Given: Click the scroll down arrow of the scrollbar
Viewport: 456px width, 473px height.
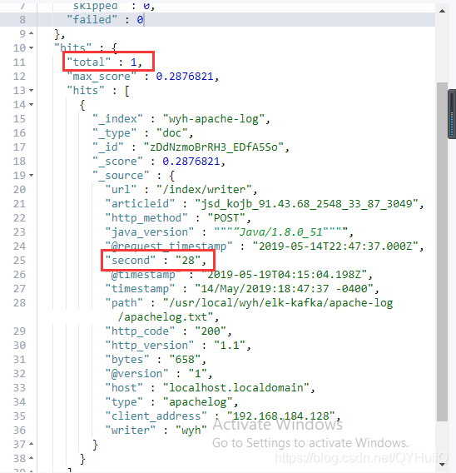Looking at the screenshot, I should (442, 465).
